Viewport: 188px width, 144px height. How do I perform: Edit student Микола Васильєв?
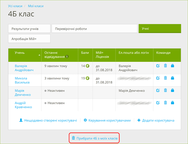click(x=158, y=78)
